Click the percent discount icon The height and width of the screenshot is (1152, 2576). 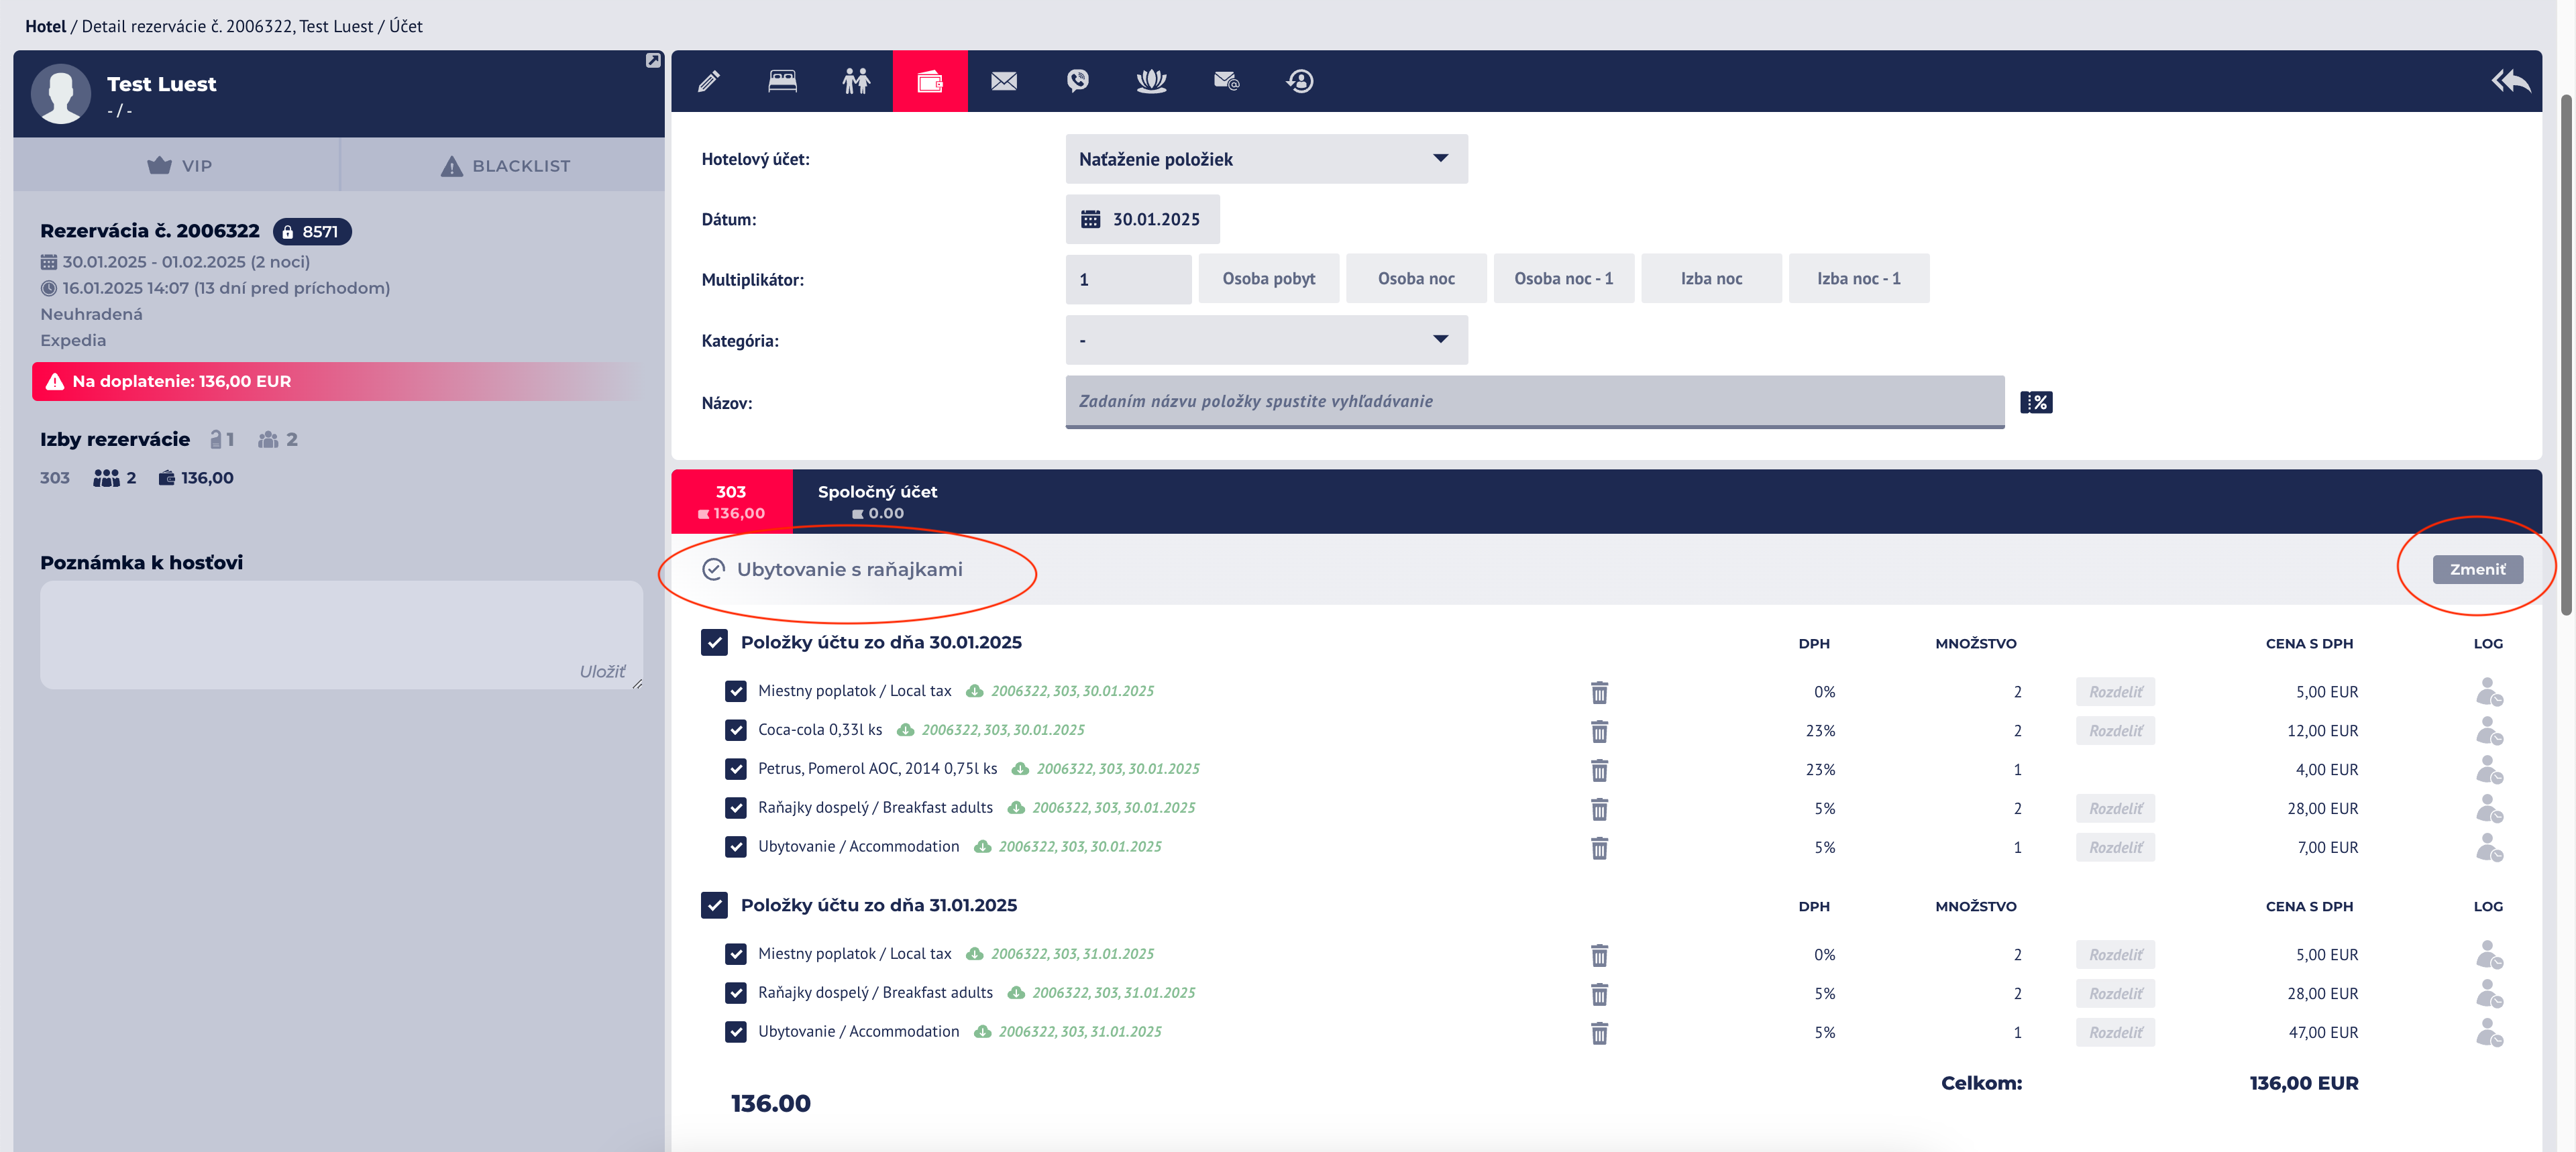[x=2036, y=402]
